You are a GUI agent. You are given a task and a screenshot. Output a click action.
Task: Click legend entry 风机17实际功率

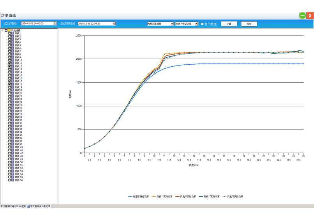tap(209, 197)
